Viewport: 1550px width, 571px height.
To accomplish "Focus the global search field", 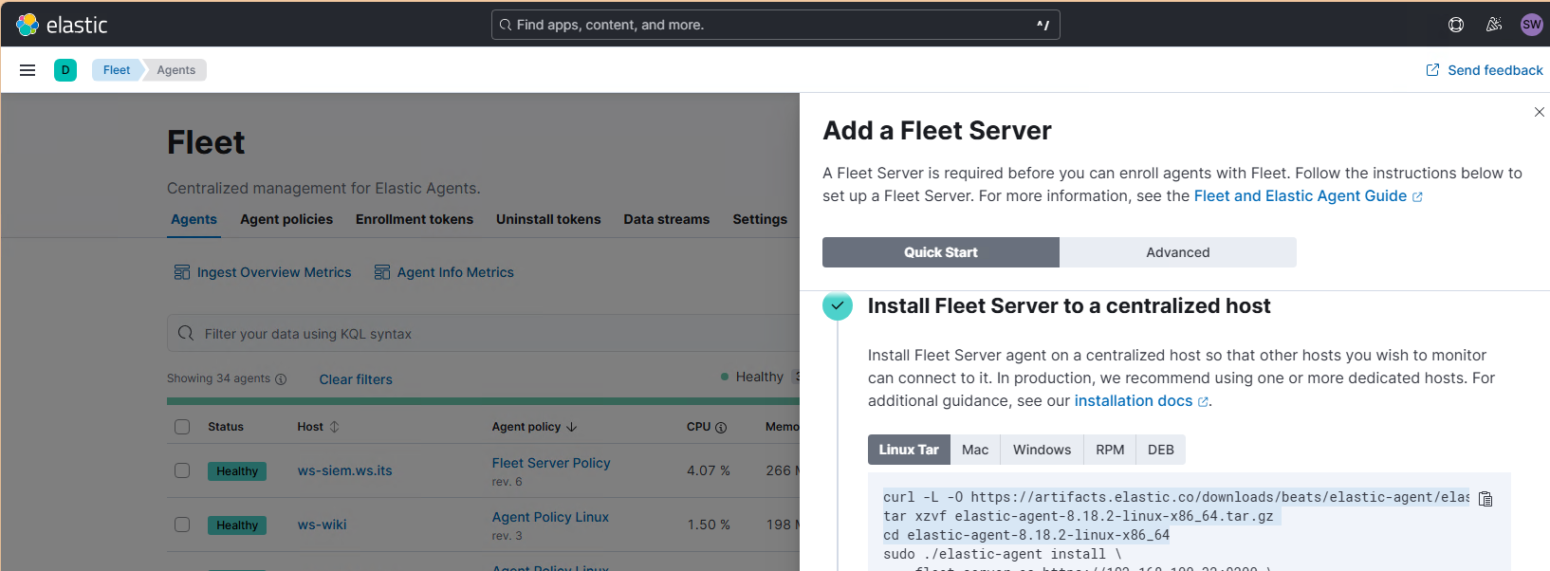I will pos(775,25).
